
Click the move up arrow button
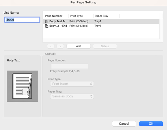click(x=51, y=46)
